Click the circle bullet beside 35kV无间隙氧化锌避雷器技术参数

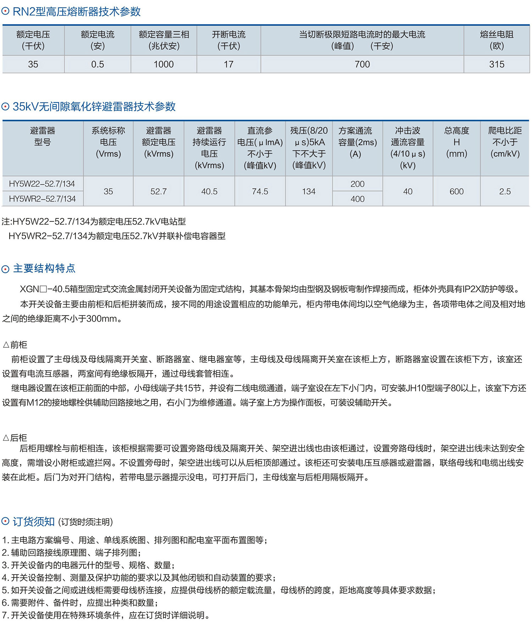tap(5, 107)
